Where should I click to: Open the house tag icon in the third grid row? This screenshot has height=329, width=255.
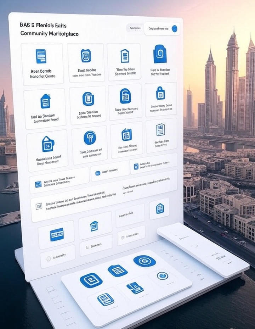pos(48,144)
